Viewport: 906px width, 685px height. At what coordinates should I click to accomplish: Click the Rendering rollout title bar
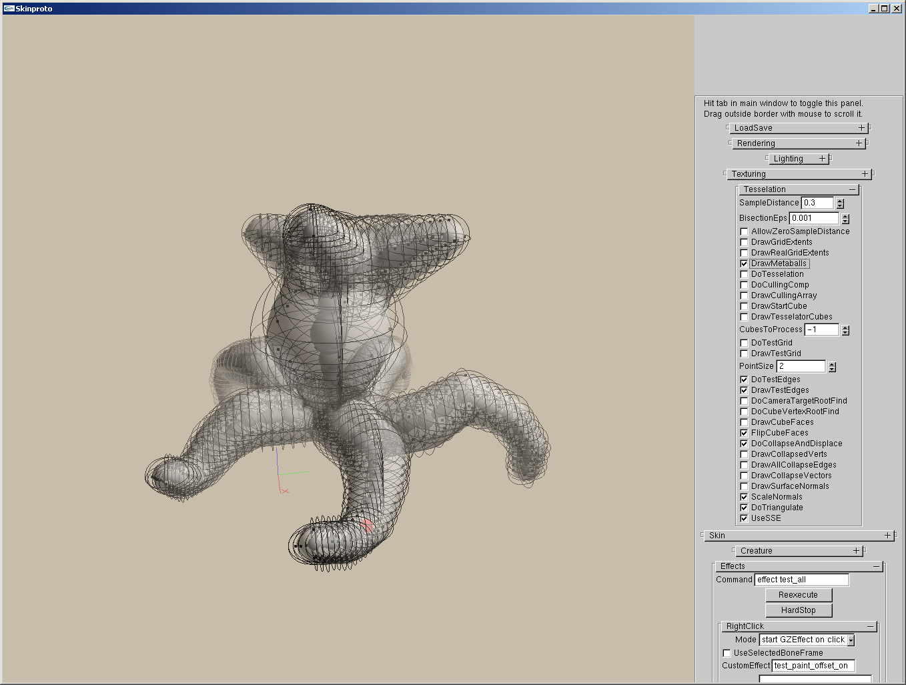click(x=794, y=143)
